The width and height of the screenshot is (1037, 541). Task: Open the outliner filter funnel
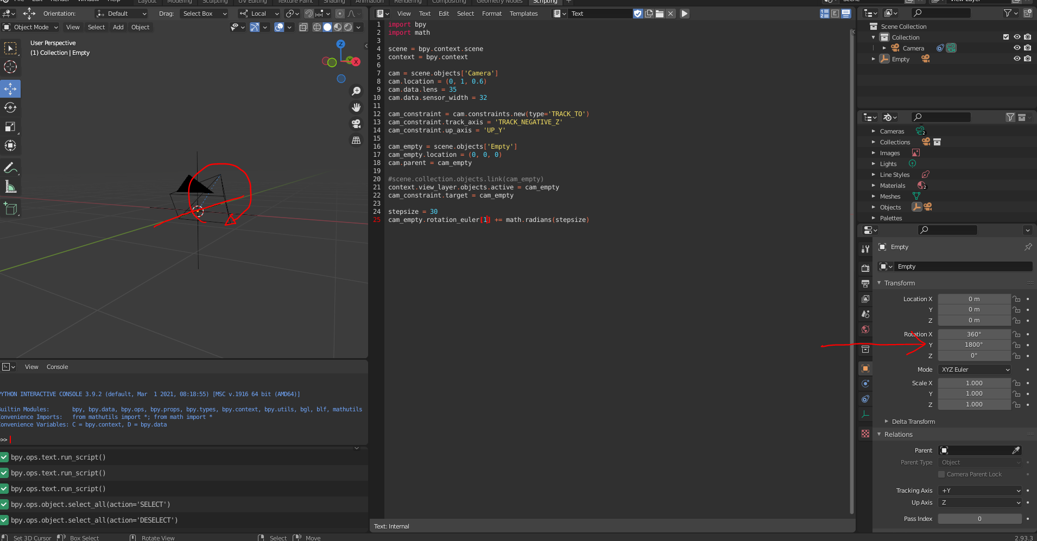coord(1008,13)
